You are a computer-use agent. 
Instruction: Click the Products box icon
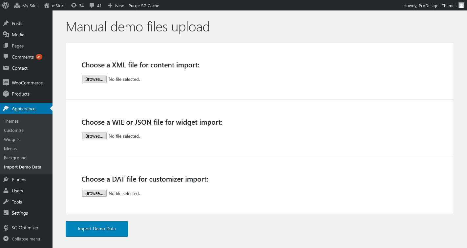coord(6,94)
